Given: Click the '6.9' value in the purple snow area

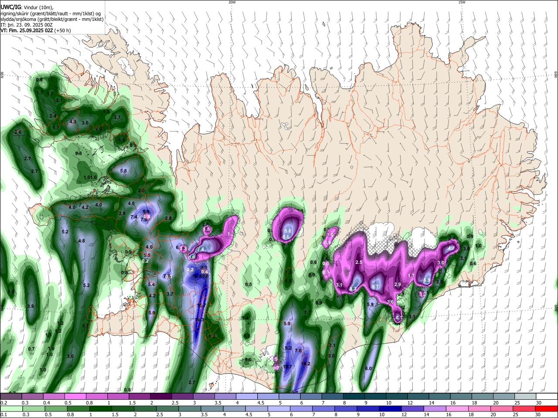Looking at the screenshot, I should point(427,280).
